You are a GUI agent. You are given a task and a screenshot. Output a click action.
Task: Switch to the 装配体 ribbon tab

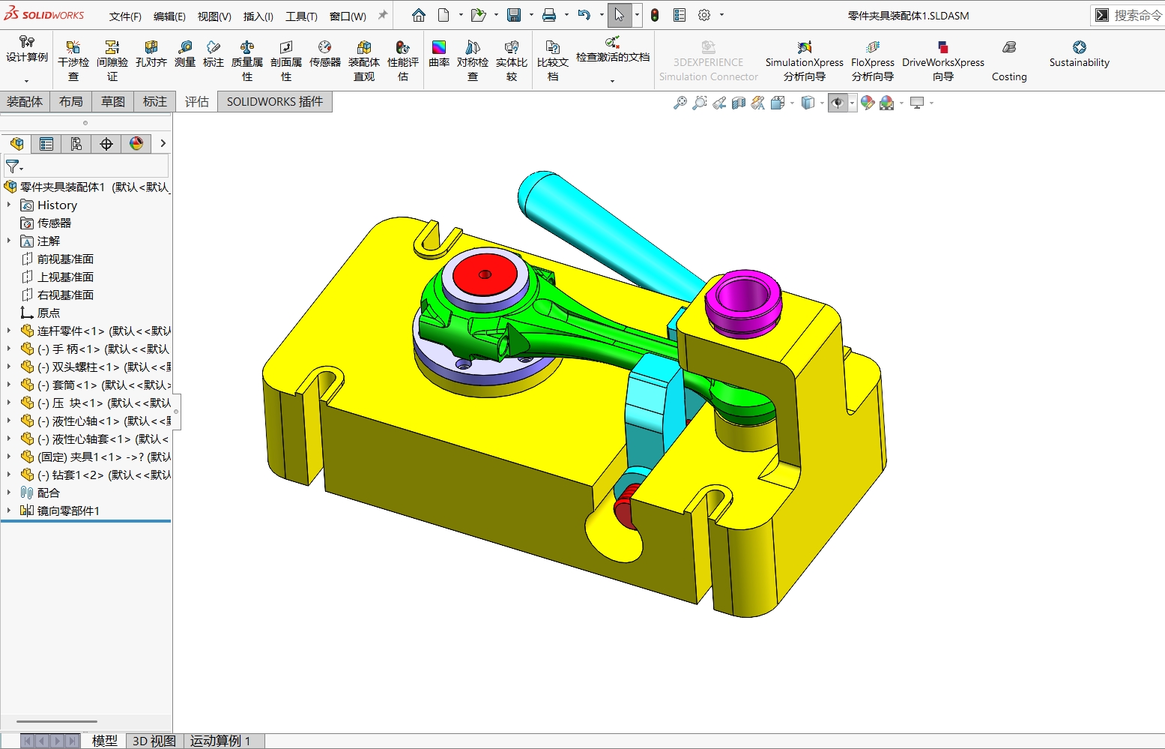[x=25, y=102]
